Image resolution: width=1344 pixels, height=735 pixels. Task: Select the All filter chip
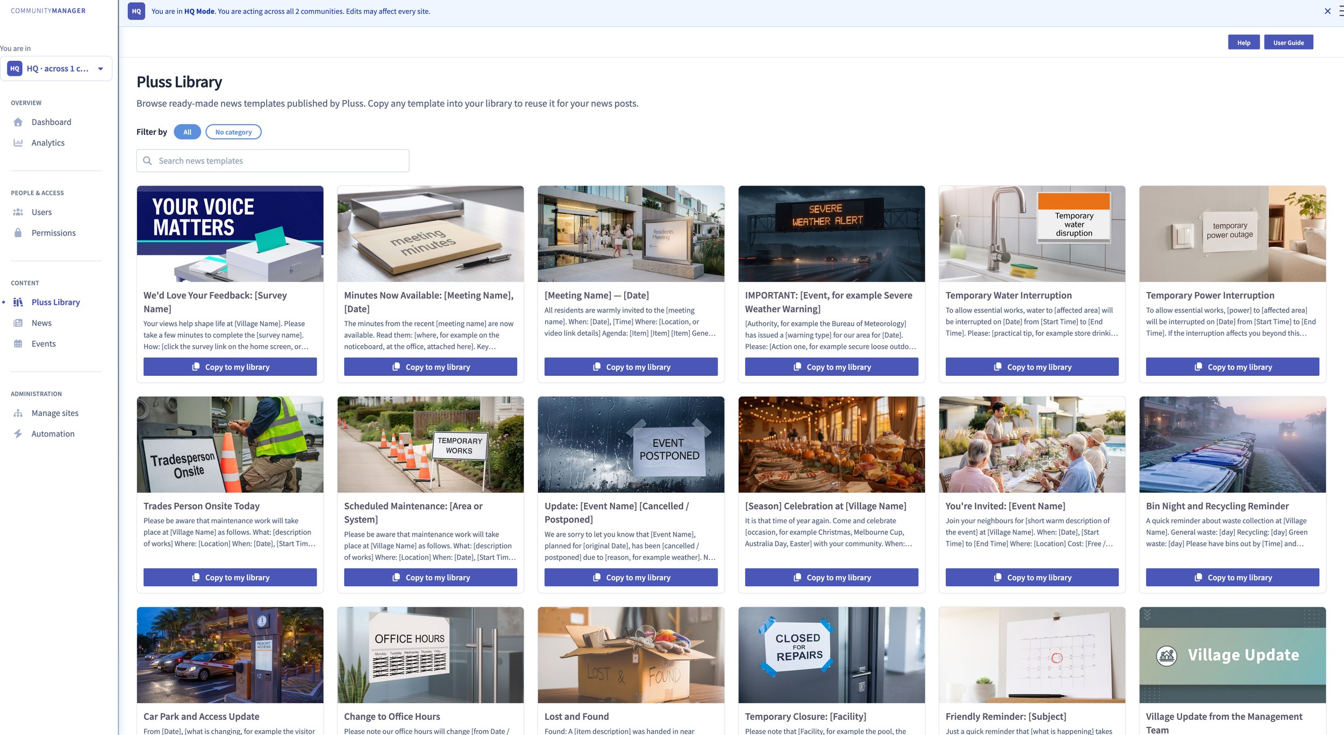point(187,132)
